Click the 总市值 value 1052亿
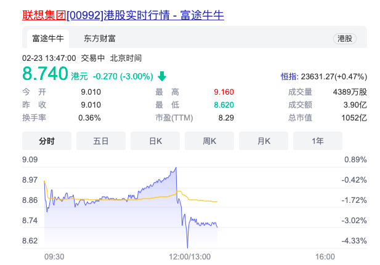Viewport: 380px width, 265px height. (354, 118)
